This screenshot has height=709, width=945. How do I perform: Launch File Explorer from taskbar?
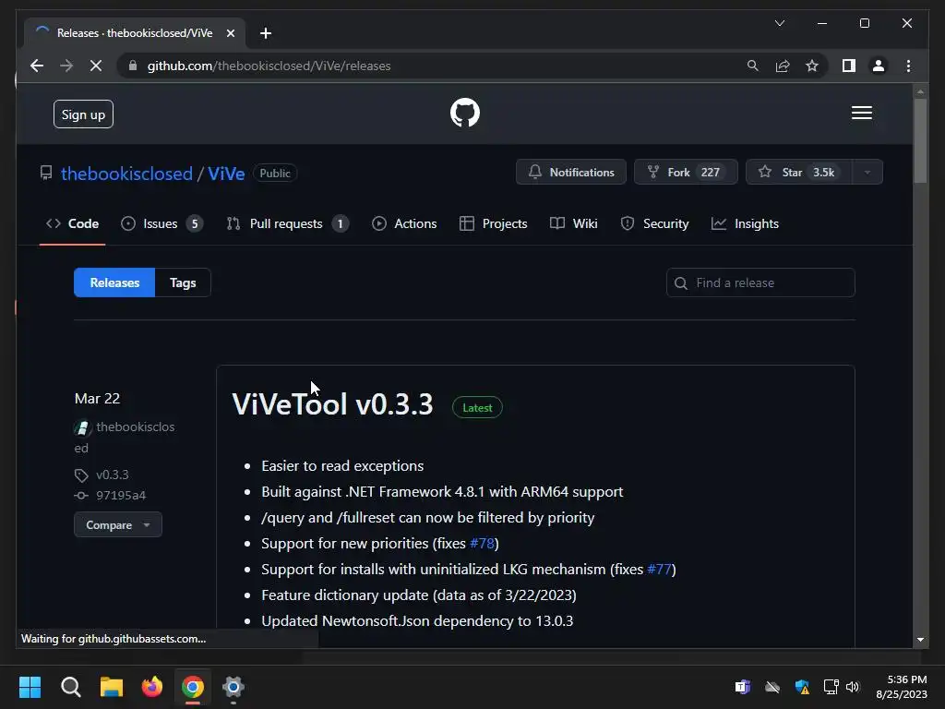pyautogui.click(x=112, y=687)
